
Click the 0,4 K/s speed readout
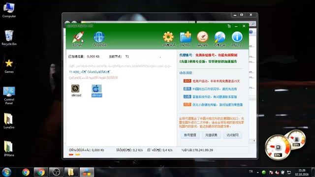167,150
